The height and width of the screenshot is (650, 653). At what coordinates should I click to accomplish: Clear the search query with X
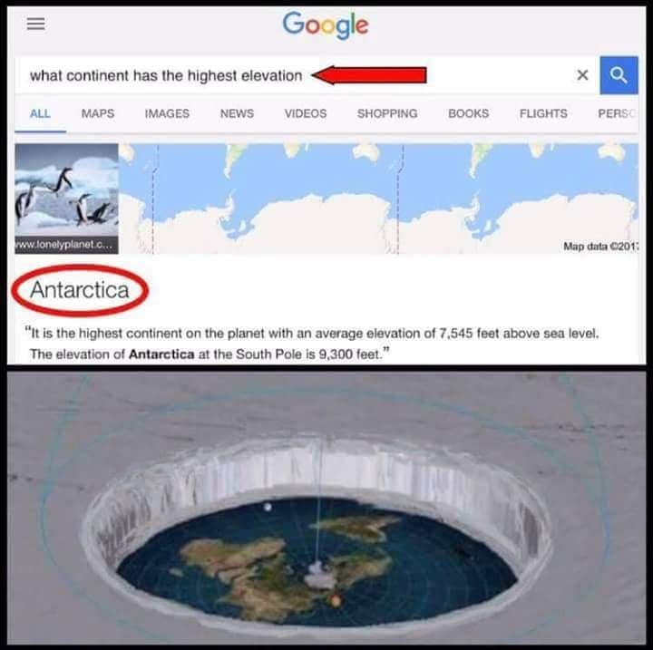(x=582, y=75)
